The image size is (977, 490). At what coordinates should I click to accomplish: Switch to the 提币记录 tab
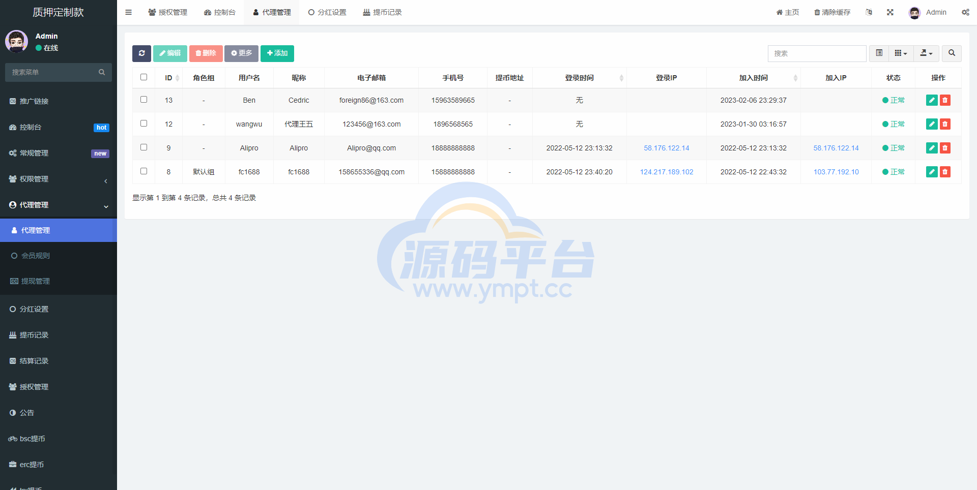pyautogui.click(x=382, y=12)
